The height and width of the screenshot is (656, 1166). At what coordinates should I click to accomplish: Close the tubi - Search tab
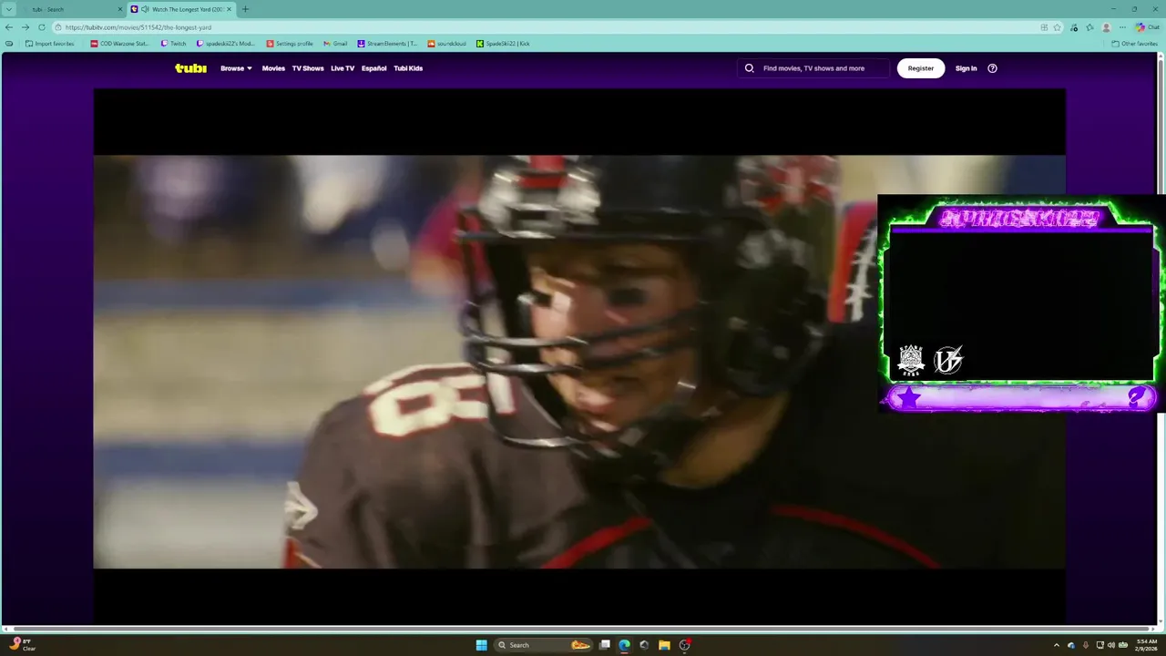coord(119,9)
